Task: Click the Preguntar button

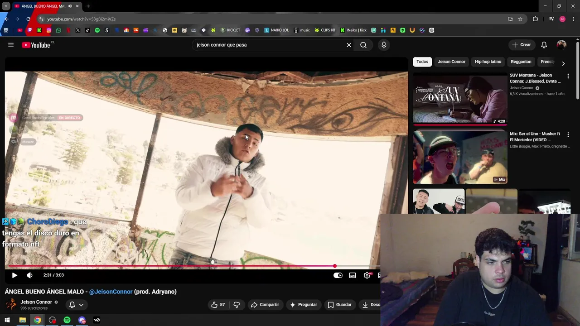Action: pos(303,305)
